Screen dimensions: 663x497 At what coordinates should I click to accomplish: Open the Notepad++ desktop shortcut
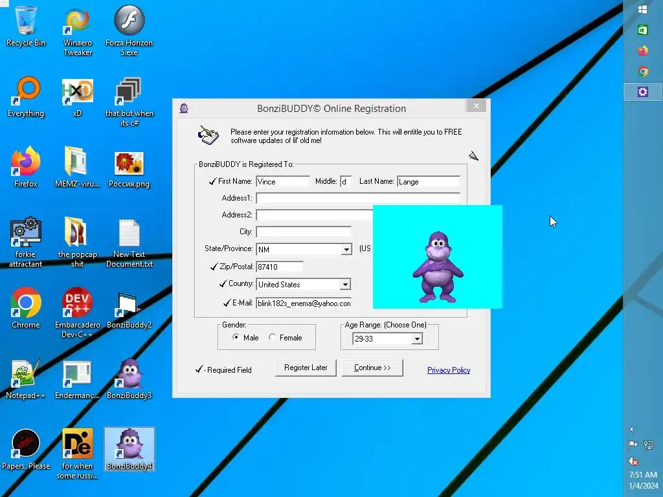[25, 379]
